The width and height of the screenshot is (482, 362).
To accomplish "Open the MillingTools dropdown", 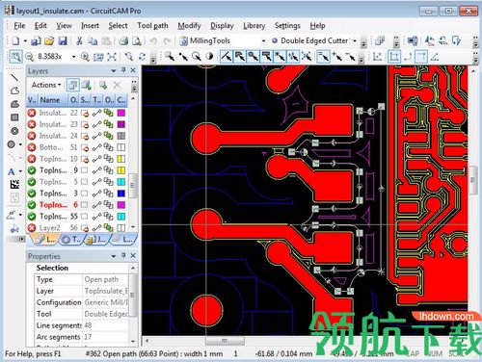I will (263, 40).
